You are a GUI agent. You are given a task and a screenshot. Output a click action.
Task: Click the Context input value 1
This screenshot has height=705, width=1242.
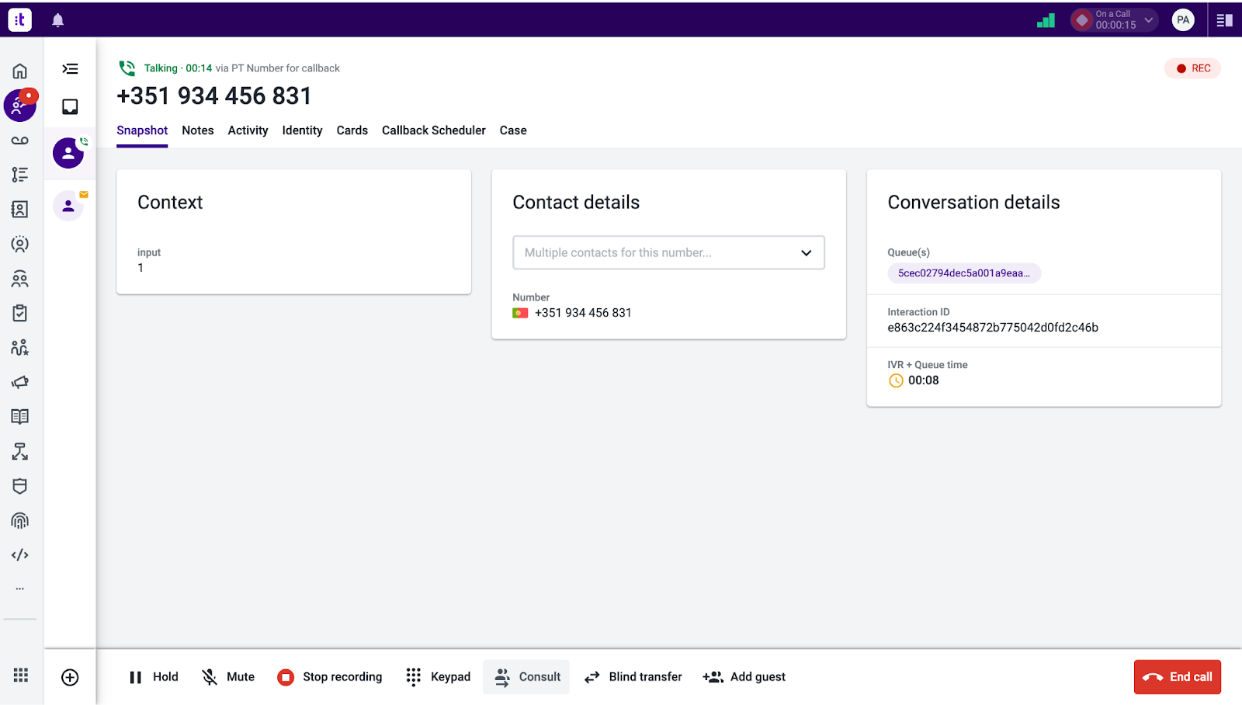click(141, 268)
